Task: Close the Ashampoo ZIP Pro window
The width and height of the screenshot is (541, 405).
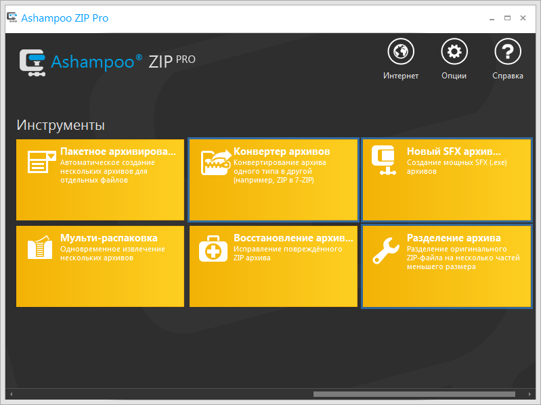Action: [523, 18]
